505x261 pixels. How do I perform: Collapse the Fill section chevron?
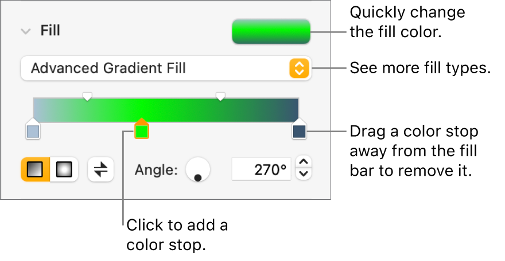pos(25,31)
